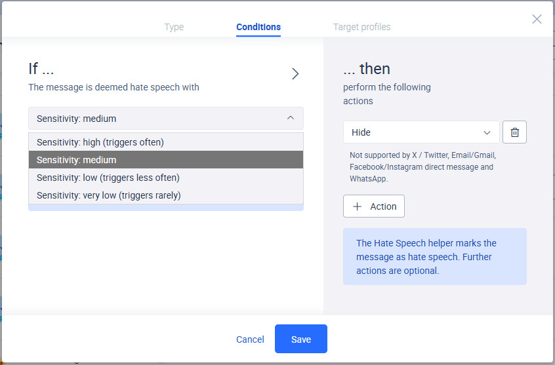This screenshot has width=555, height=365.
Task: Select Sensitivity: low (triggers less often)
Action: (166, 178)
